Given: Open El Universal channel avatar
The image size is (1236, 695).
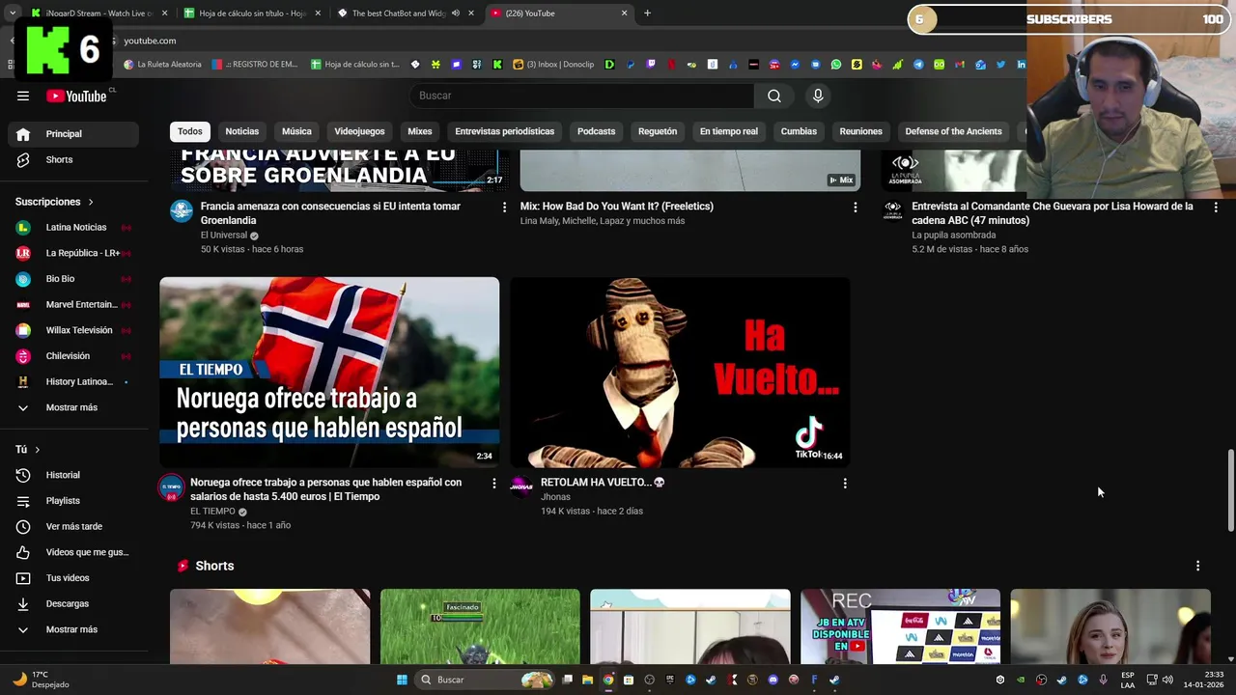Looking at the screenshot, I should 182,211.
